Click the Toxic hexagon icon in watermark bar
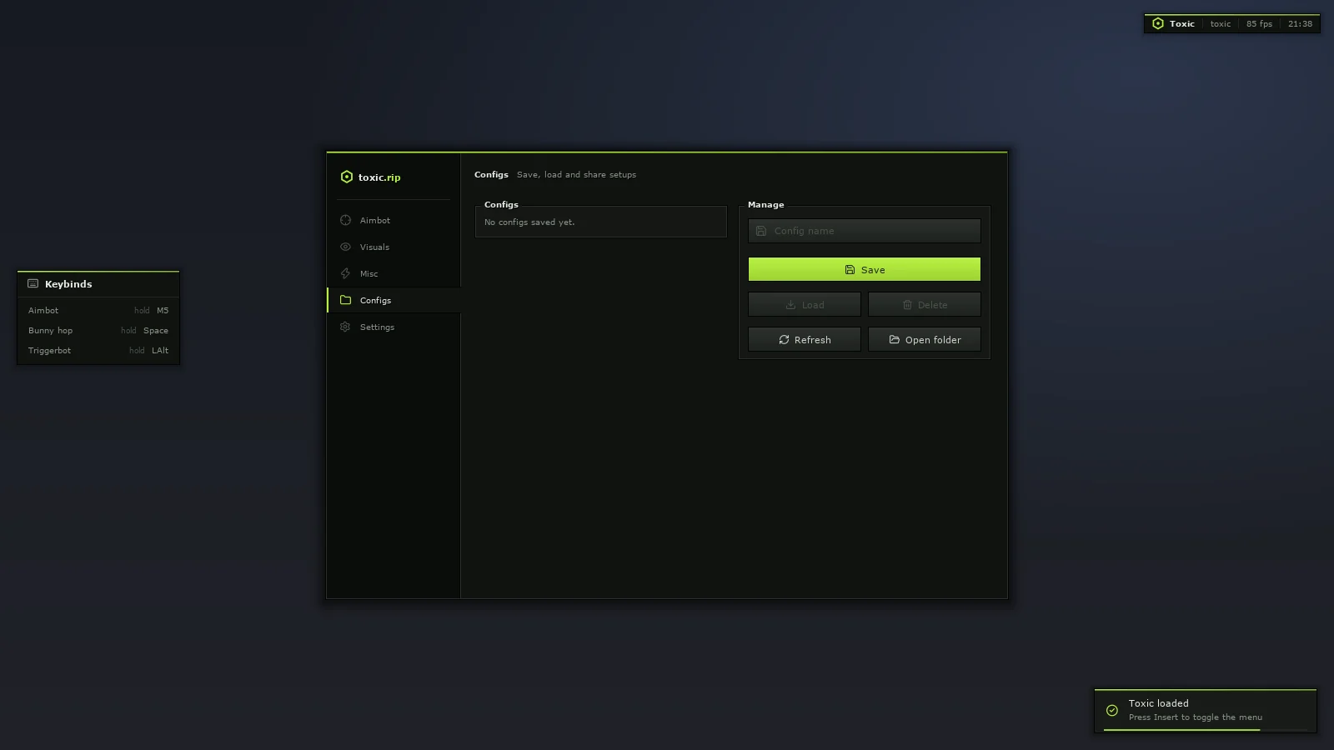Screen dimensions: 1334x750 pos(1157,23)
